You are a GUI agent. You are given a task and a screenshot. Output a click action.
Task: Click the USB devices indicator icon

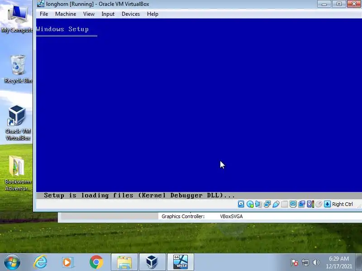tap(276, 204)
